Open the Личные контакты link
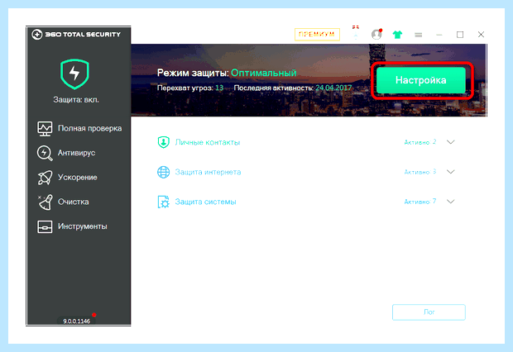This screenshot has height=352, width=513. (x=208, y=142)
